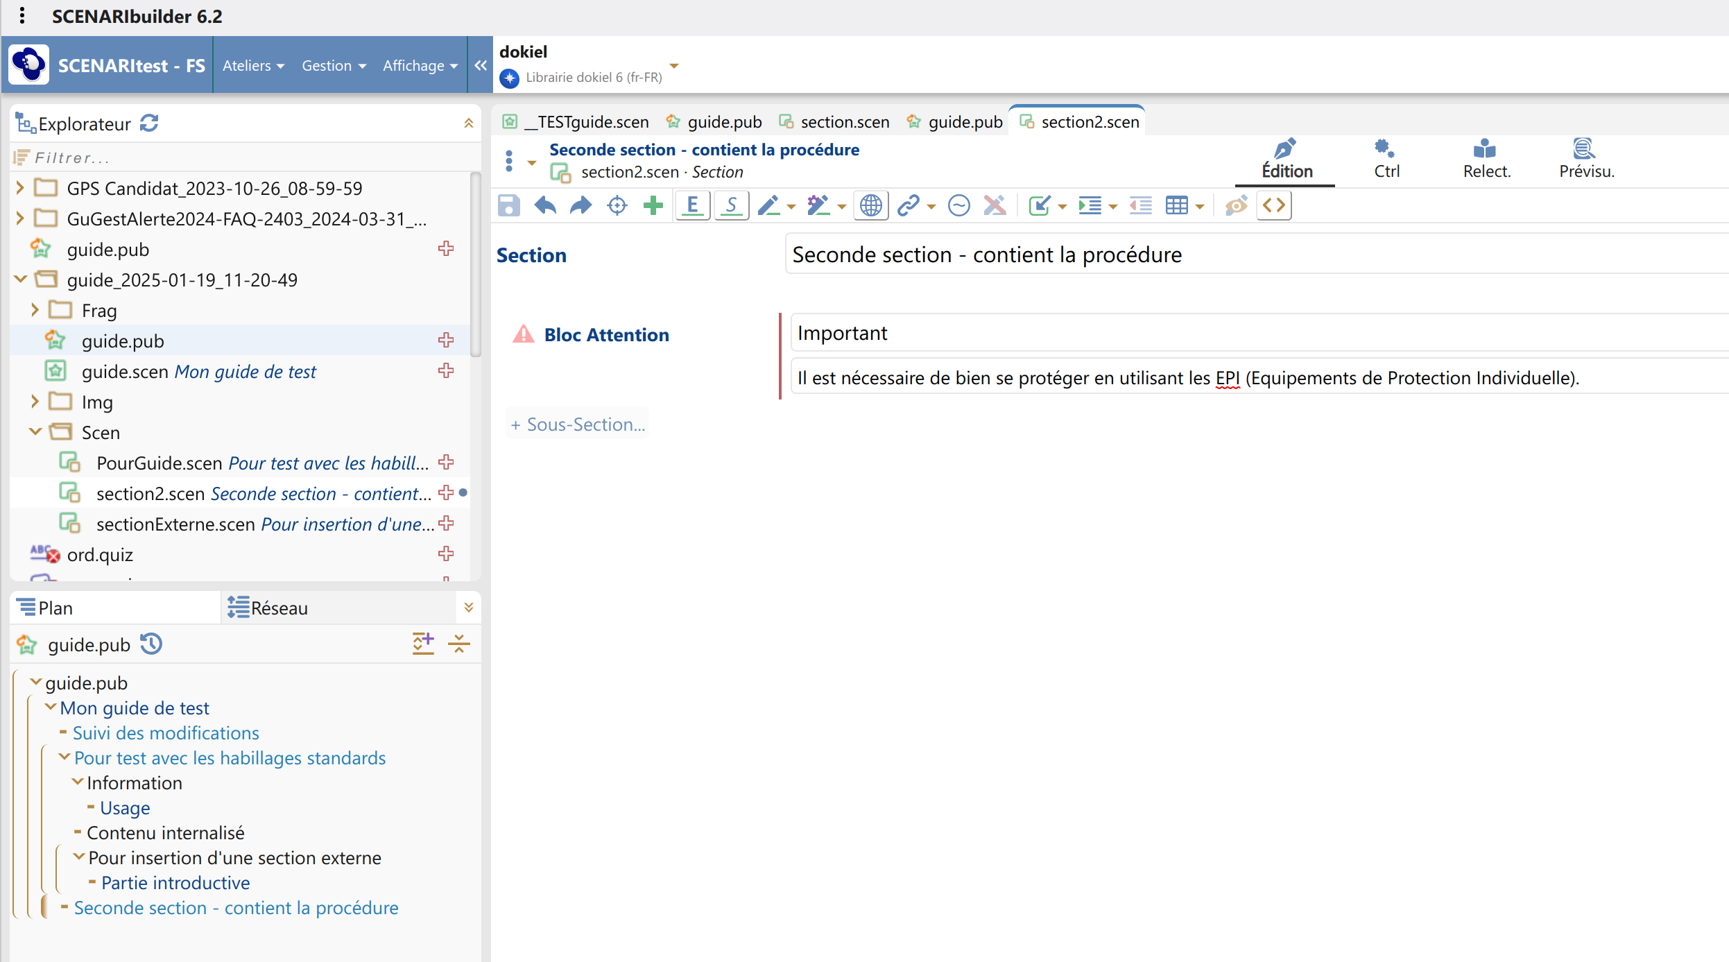Switch to Édition mode
Image resolution: width=1729 pixels, height=962 pixels.
click(x=1287, y=160)
